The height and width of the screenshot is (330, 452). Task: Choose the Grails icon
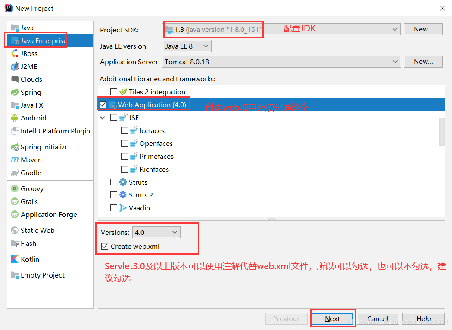pyautogui.click(x=15, y=201)
